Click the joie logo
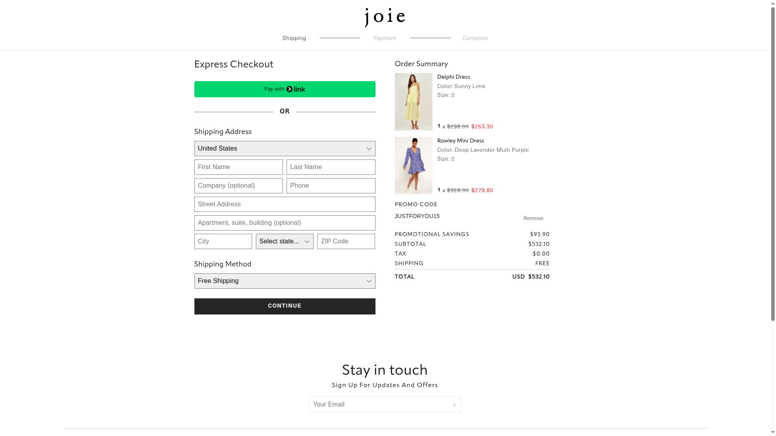Screen dimensions: 776x436 coord(384,17)
